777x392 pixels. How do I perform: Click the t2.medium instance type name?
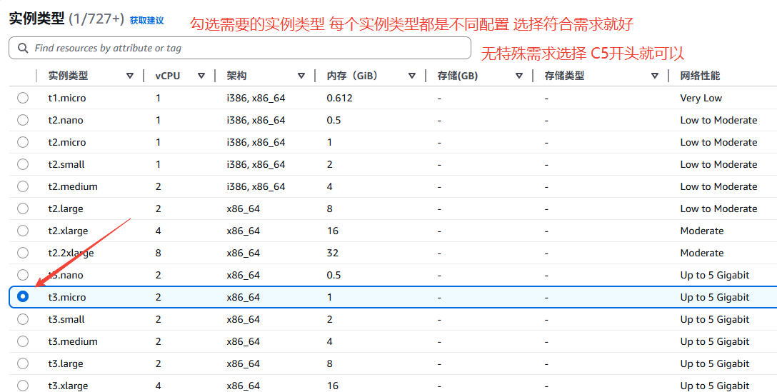pyautogui.click(x=73, y=186)
